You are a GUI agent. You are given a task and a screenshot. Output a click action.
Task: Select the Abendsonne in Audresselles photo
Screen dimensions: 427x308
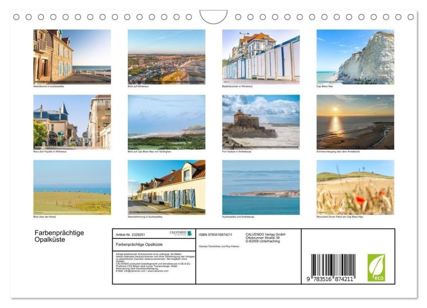(72, 57)
